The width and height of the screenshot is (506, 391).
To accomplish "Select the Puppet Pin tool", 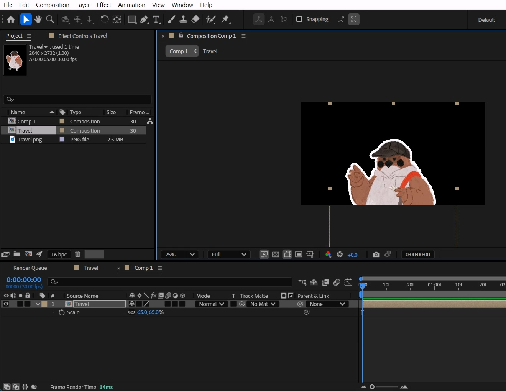I will tap(225, 19).
